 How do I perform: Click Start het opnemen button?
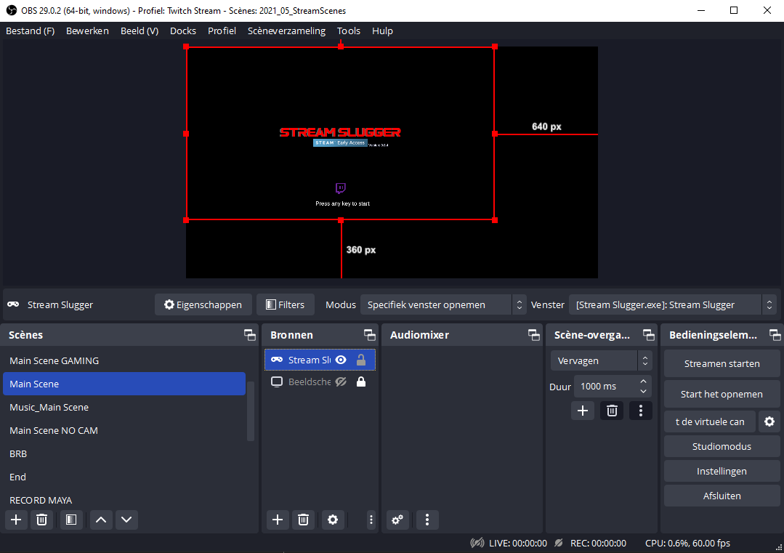tap(722, 394)
